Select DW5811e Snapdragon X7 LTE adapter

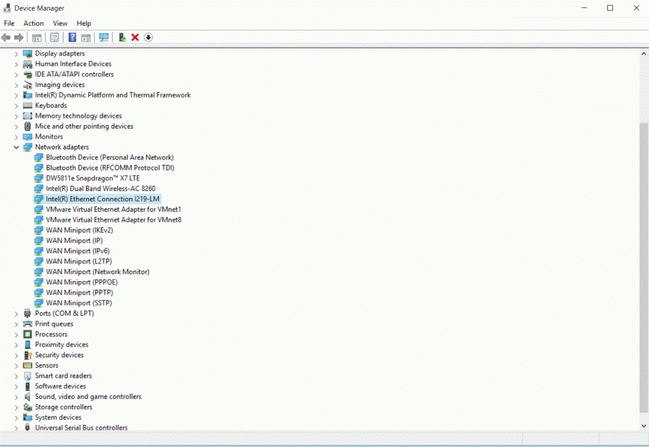(92, 178)
